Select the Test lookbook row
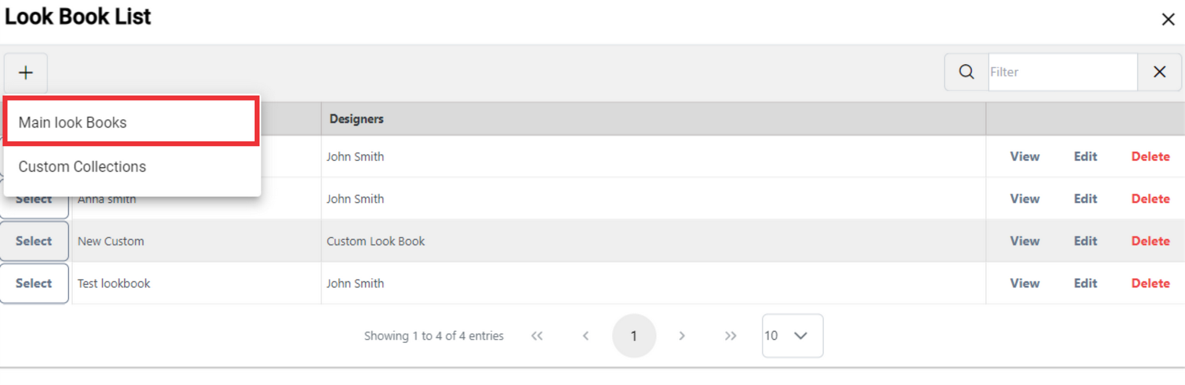The image size is (1185, 385). point(34,283)
